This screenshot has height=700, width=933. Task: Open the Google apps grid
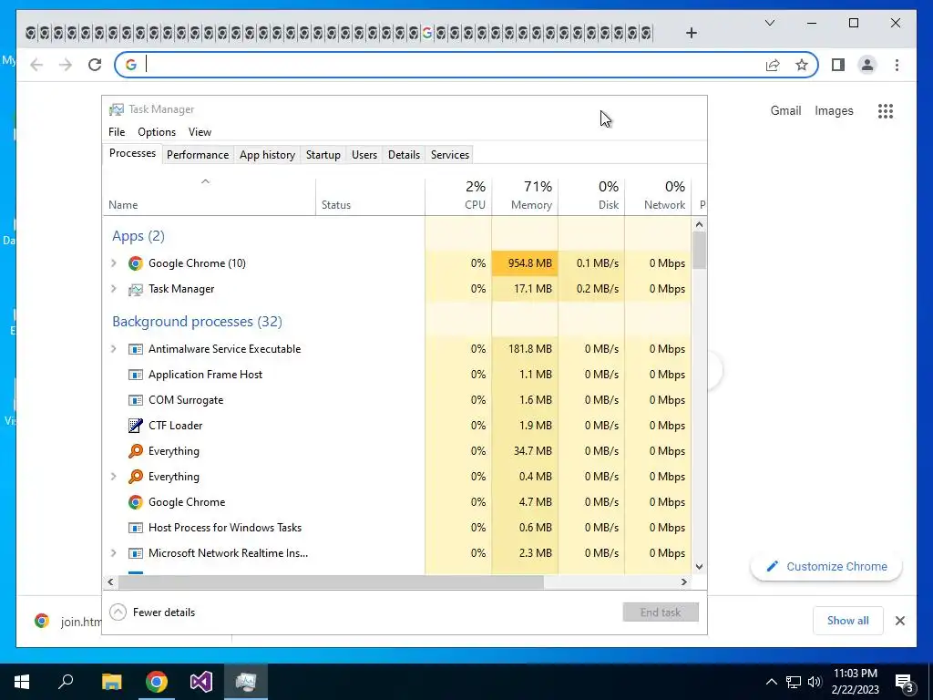point(886,110)
